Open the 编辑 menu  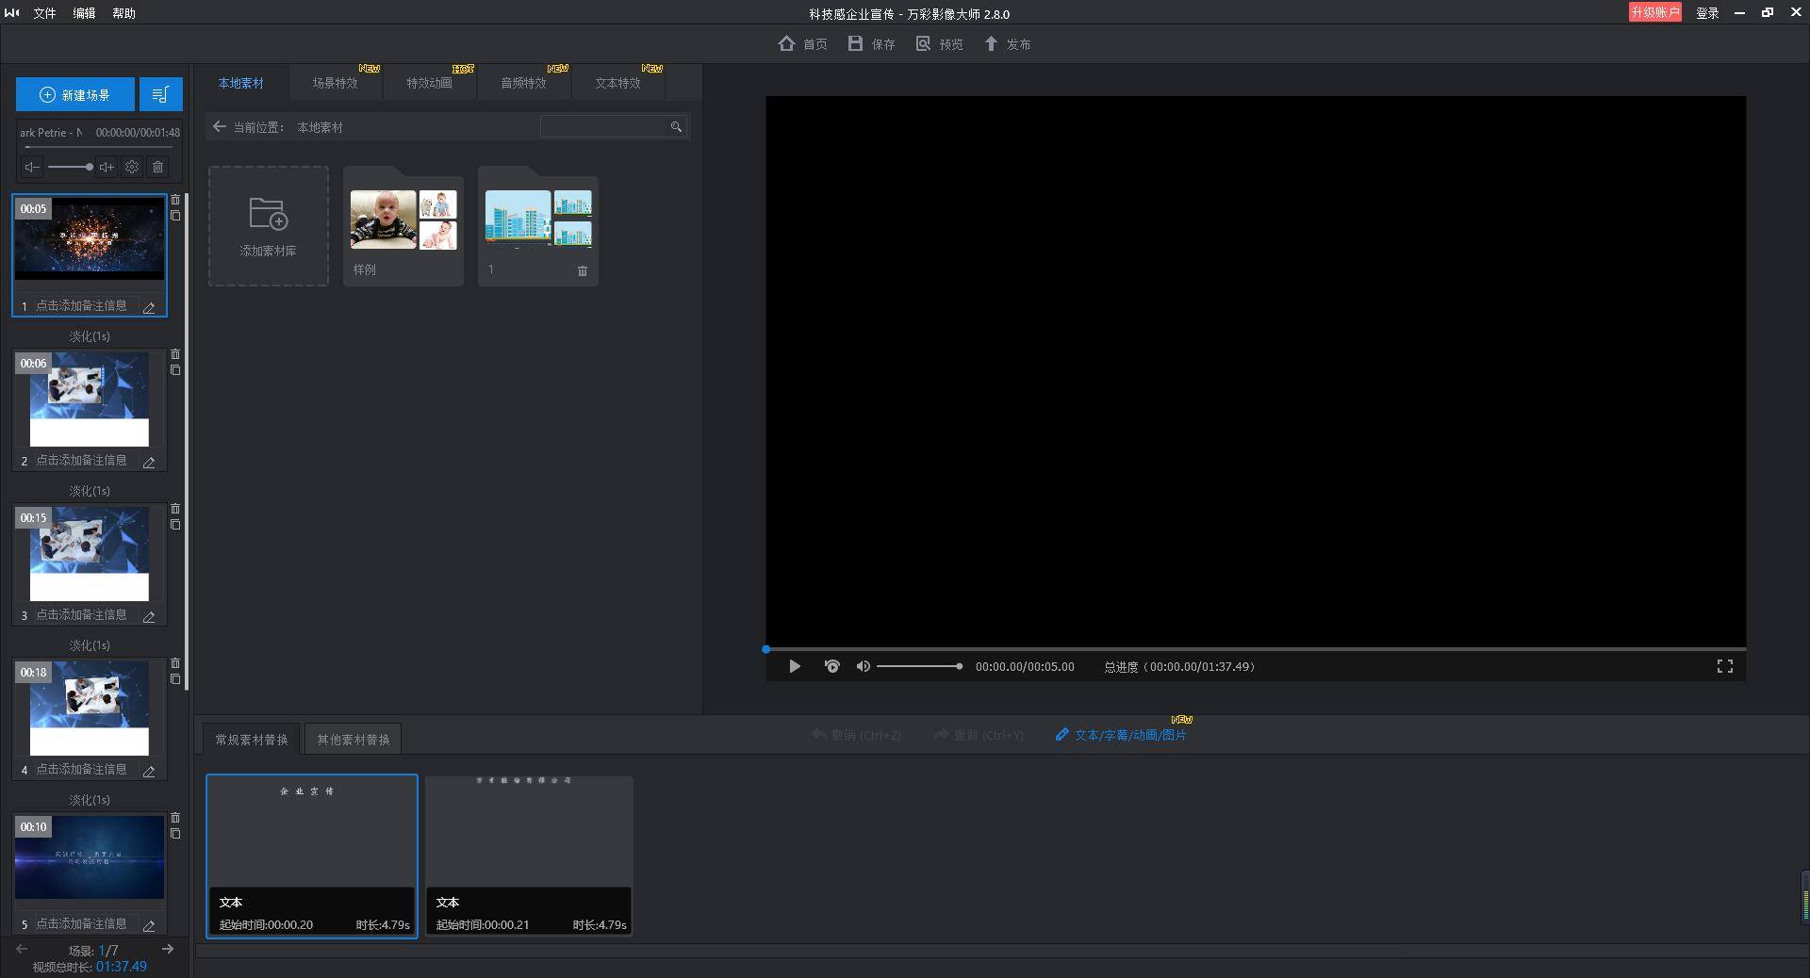pos(85,13)
